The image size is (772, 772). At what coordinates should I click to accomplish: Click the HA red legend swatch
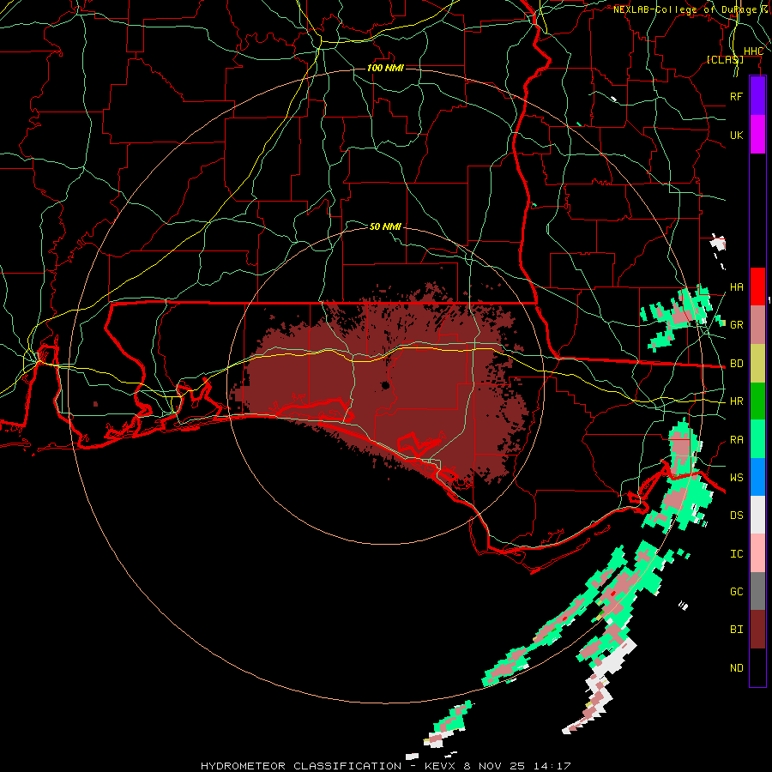coord(757,286)
